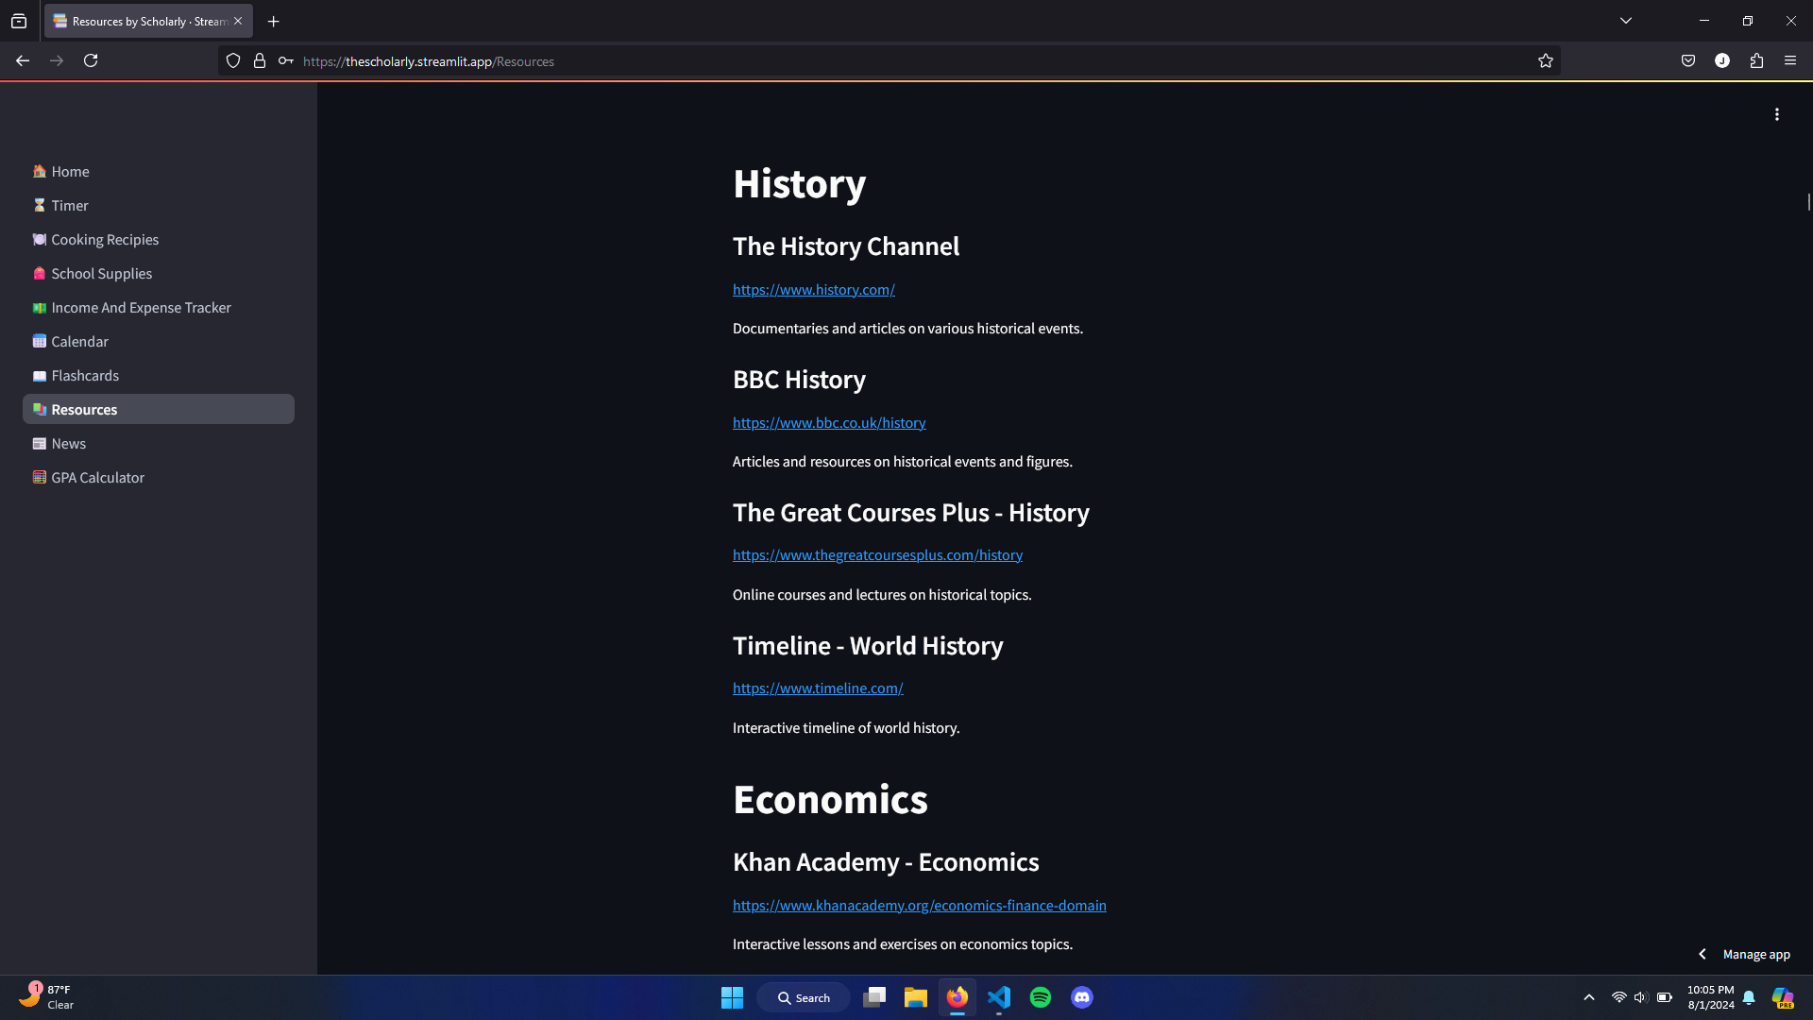The height and width of the screenshot is (1020, 1813).
Task: Show hidden system tray icons
Action: coord(1589,997)
